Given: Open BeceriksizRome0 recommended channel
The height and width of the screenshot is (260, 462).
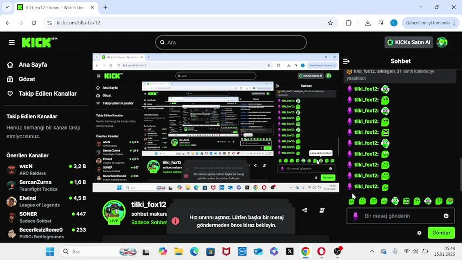Looking at the screenshot, I should pyautogui.click(x=46, y=233).
